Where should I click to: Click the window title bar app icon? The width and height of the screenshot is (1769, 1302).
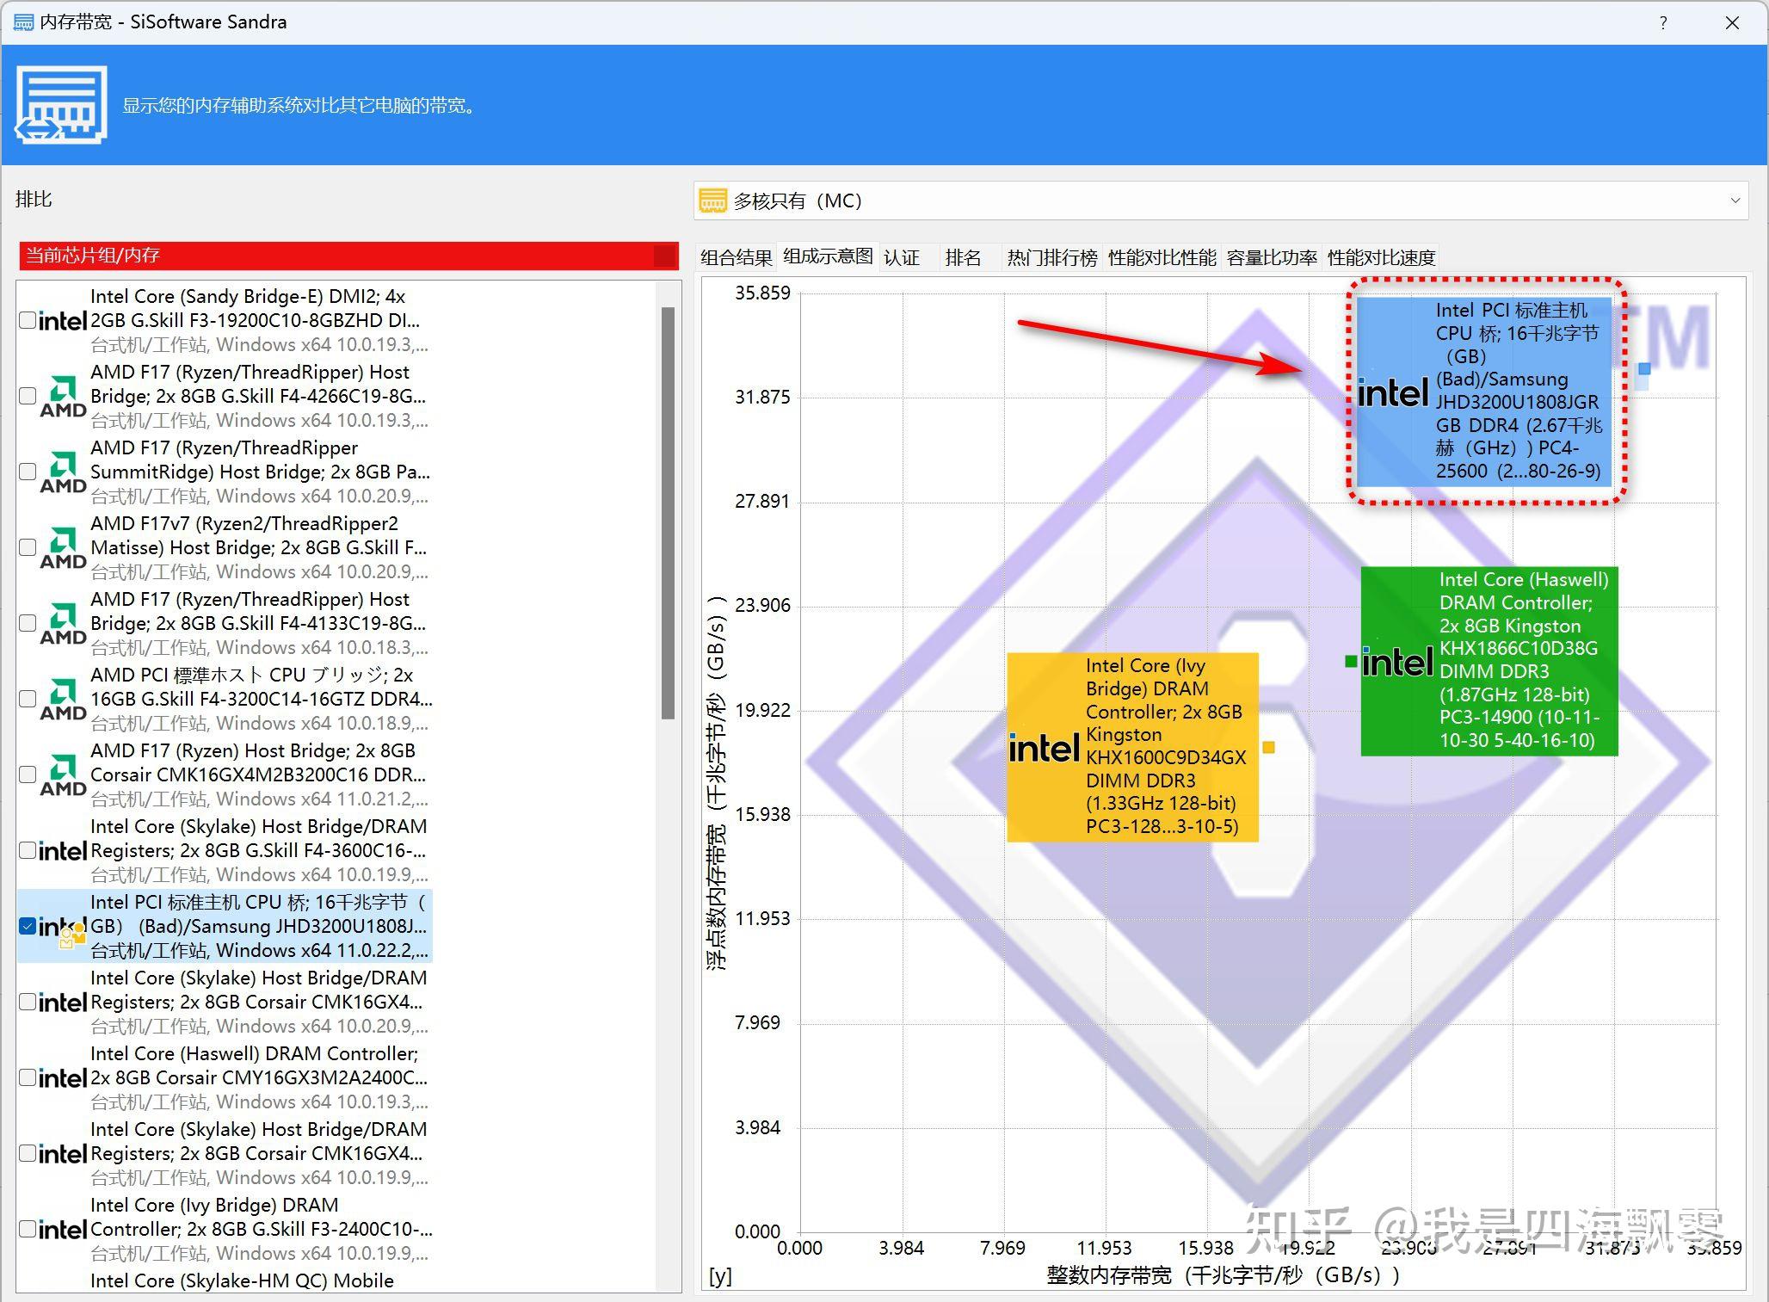[23, 22]
